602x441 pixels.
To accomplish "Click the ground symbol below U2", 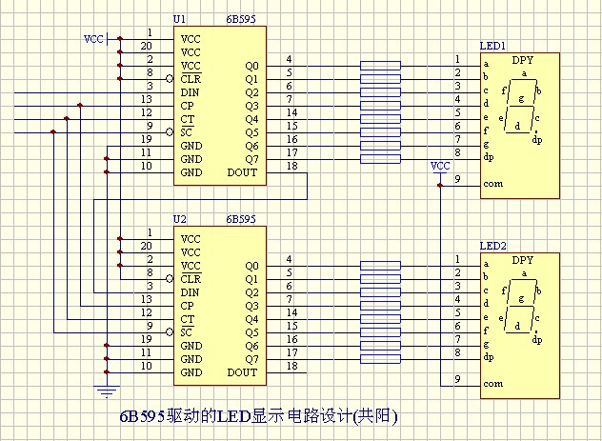I will (107, 391).
